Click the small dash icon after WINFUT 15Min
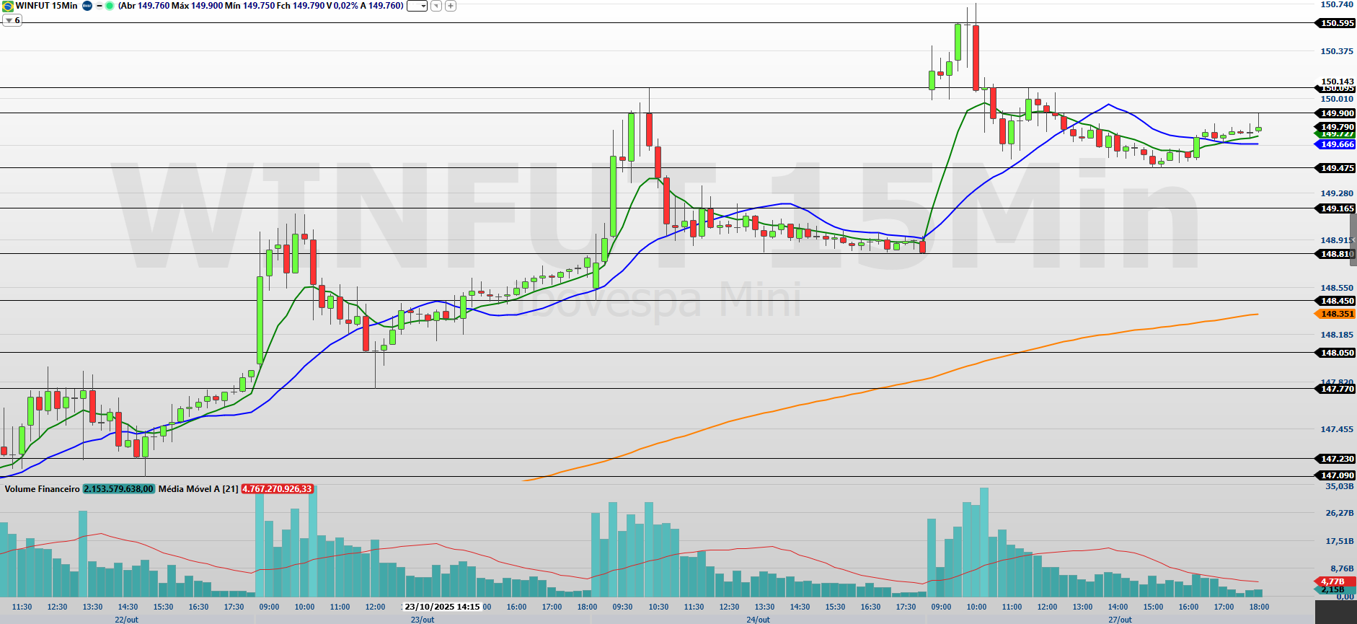This screenshot has width=1357, height=624. click(99, 6)
